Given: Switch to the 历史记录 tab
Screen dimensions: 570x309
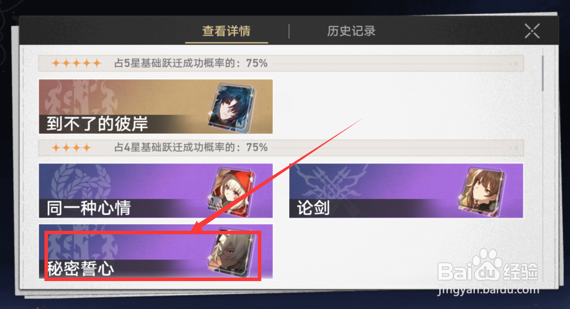Looking at the screenshot, I should pos(351,31).
